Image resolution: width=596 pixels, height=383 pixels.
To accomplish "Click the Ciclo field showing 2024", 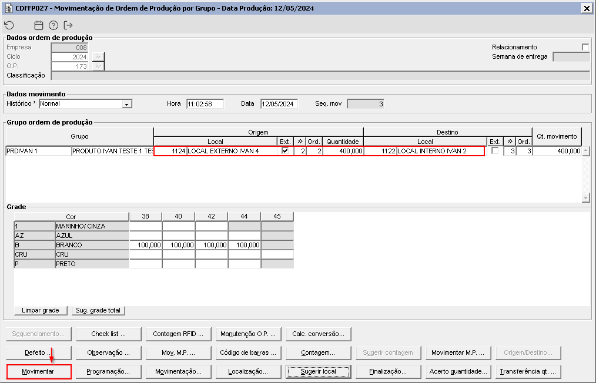I will coord(69,56).
